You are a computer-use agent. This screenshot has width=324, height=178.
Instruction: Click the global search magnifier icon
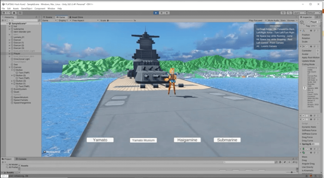pos(289,13)
